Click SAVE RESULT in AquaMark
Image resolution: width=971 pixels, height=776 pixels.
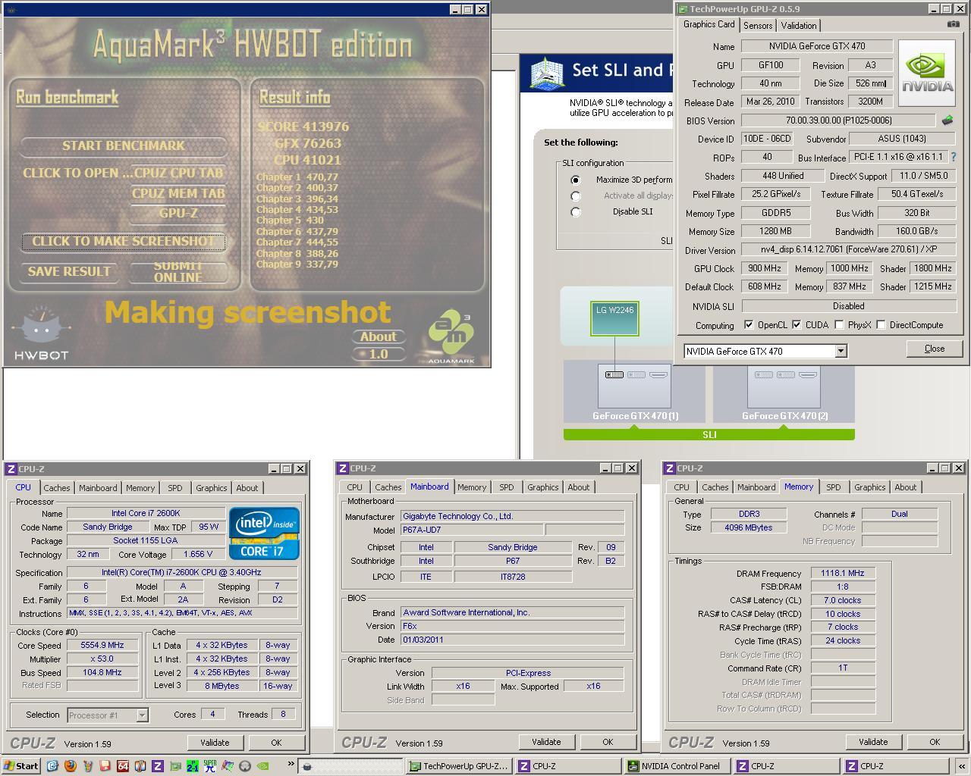tap(69, 271)
